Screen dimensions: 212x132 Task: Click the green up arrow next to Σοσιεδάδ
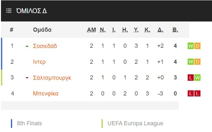(x=27, y=46)
